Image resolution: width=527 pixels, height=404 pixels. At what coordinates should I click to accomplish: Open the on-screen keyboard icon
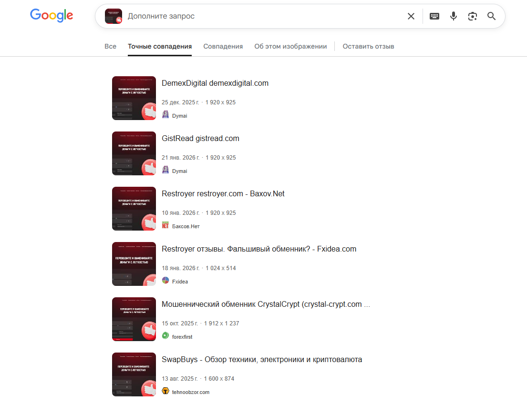(434, 16)
